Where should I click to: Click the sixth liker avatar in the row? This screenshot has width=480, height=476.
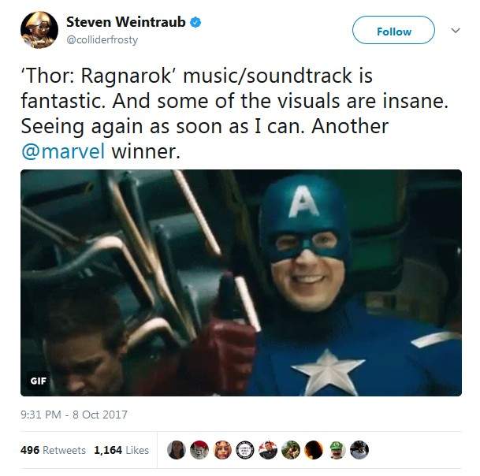[292, 449]
